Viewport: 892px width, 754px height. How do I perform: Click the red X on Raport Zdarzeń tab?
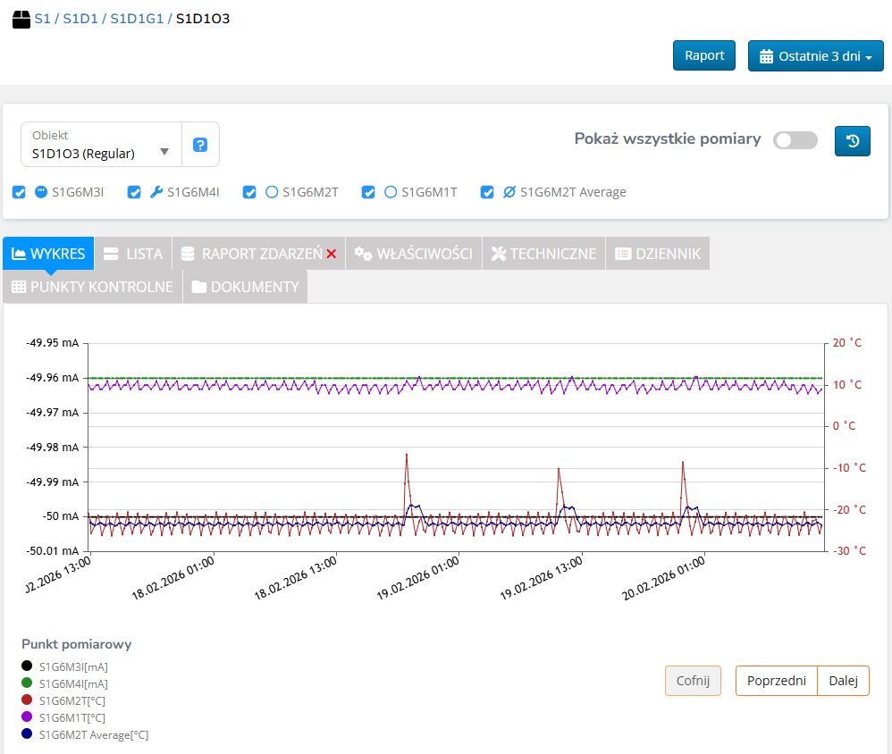(332, 255)
